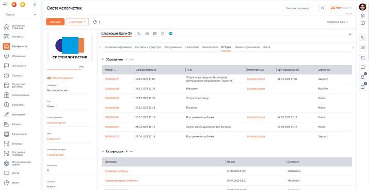Viewport: 369px width, 190px height.
Task: Add a new Активности record
Action: 126,151
